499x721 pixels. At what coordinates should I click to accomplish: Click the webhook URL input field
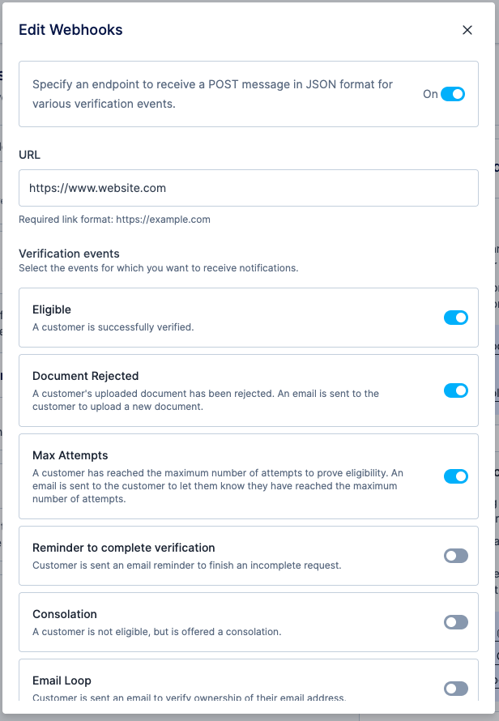coord(248,187)
